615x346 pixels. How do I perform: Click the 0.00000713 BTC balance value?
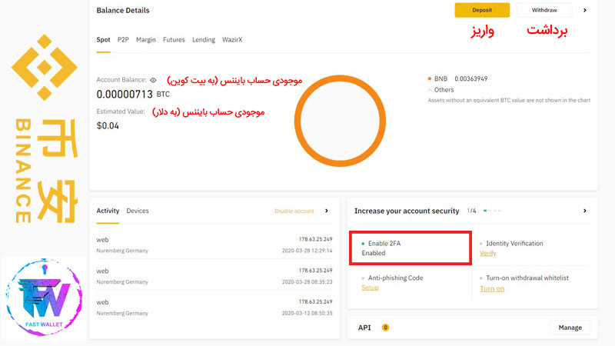[x=133, y=94]
